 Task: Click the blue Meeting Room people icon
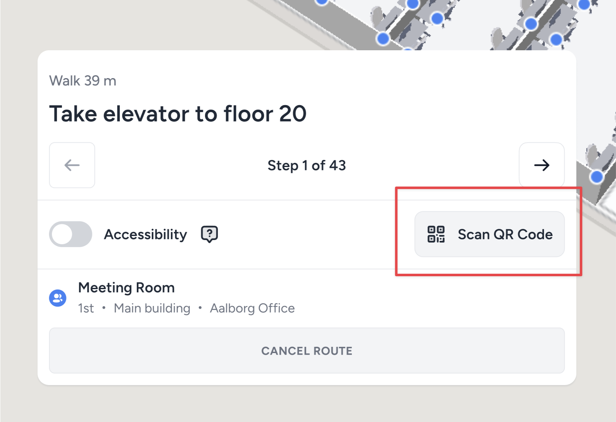click(x=58, y=298)
